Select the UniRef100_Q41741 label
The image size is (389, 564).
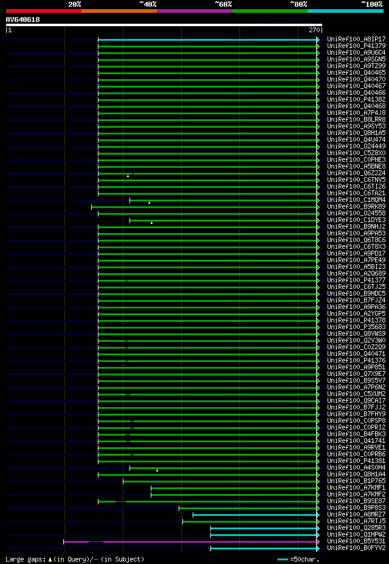(x=356, y=442)
